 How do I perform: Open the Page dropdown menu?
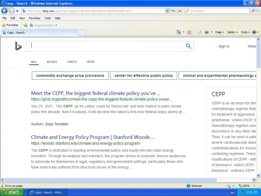click(x=219, y=32)
